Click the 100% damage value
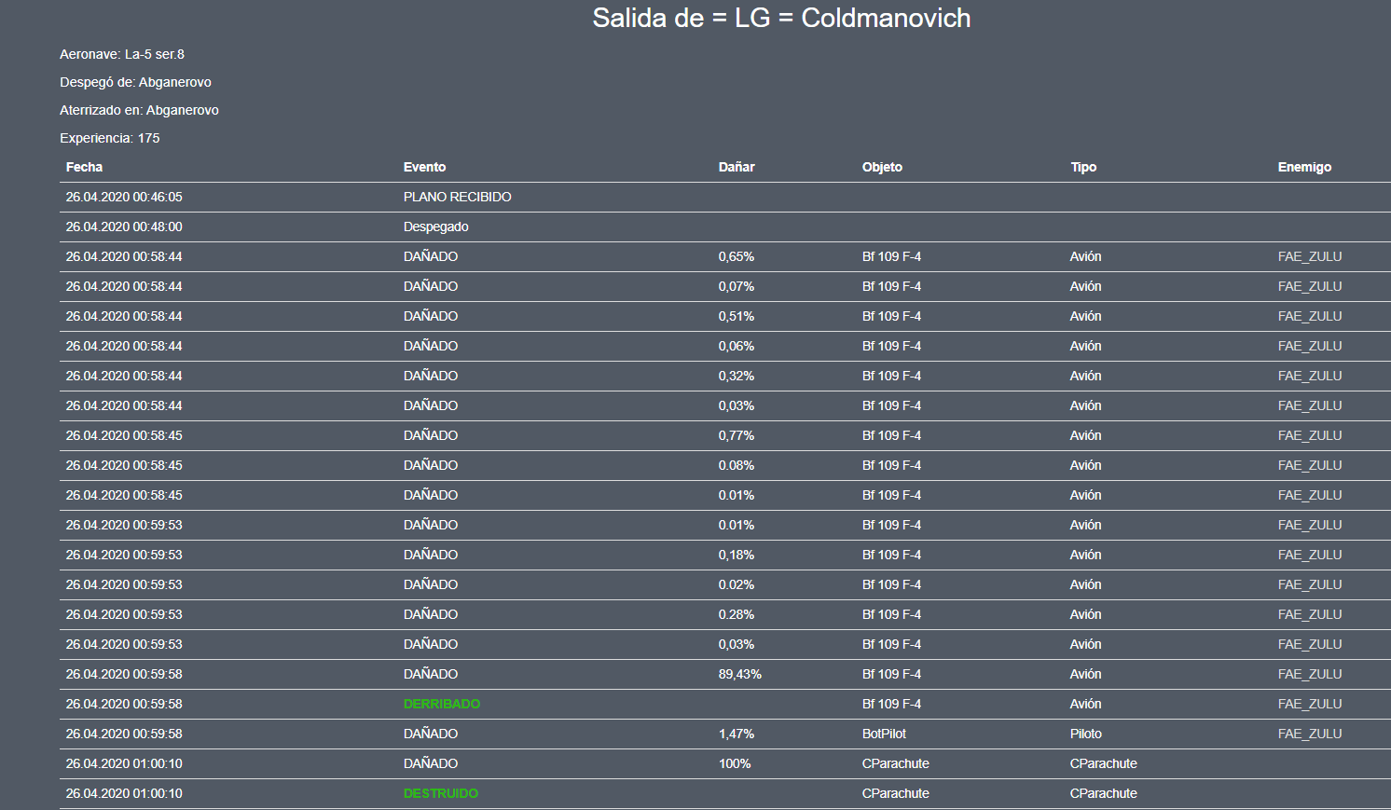1391x810 pixels. pyautogui.click(x=735, y=763)
